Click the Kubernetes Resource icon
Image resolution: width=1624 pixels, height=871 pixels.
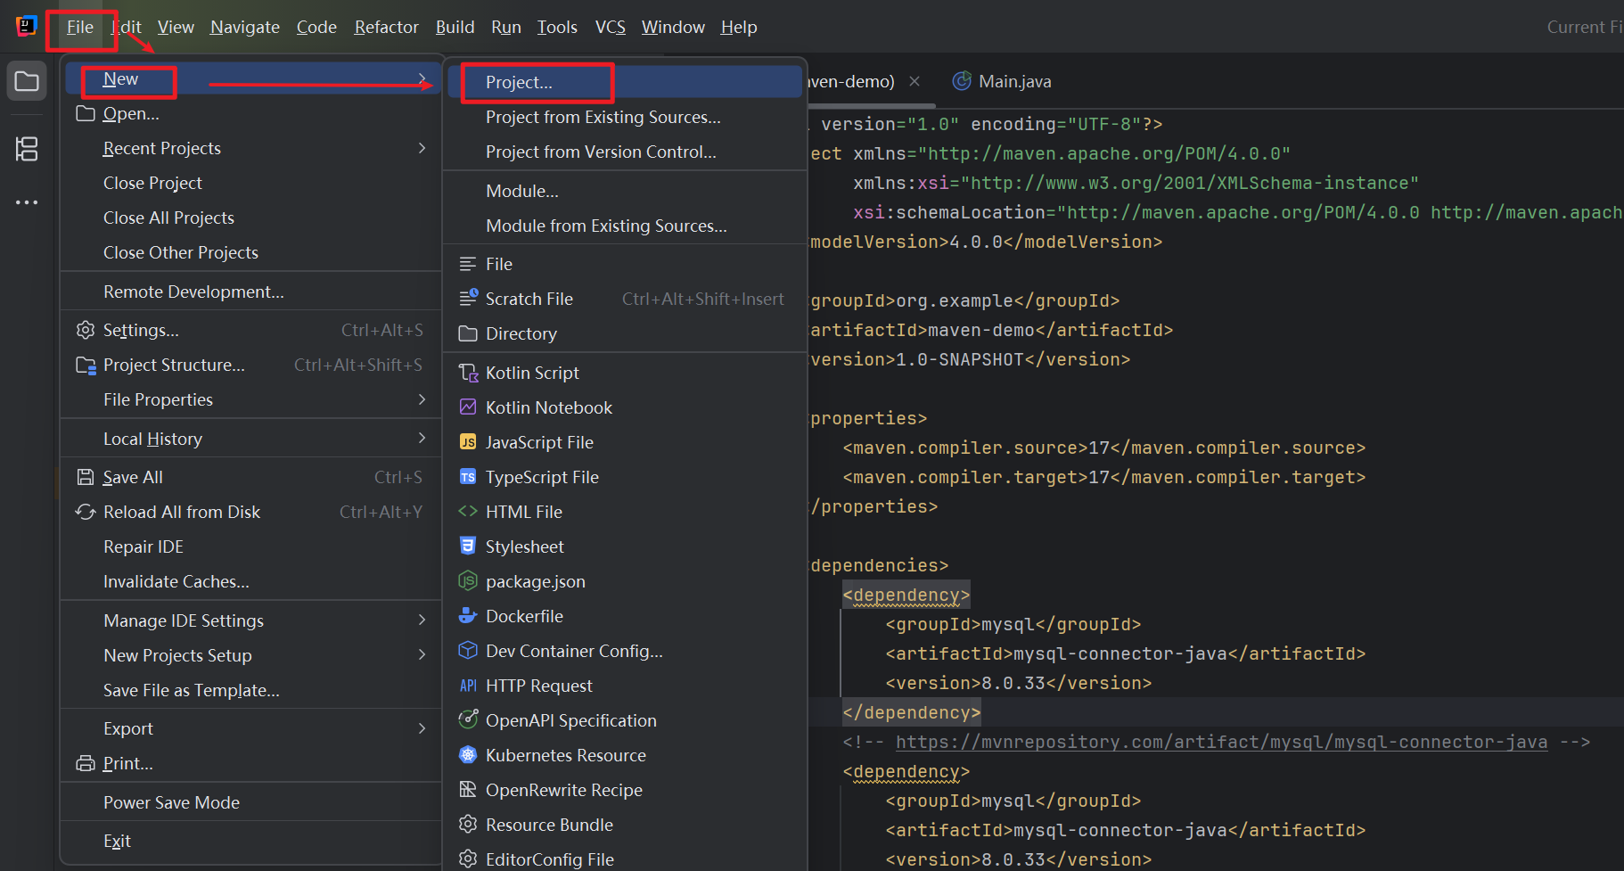coord(468,755)
